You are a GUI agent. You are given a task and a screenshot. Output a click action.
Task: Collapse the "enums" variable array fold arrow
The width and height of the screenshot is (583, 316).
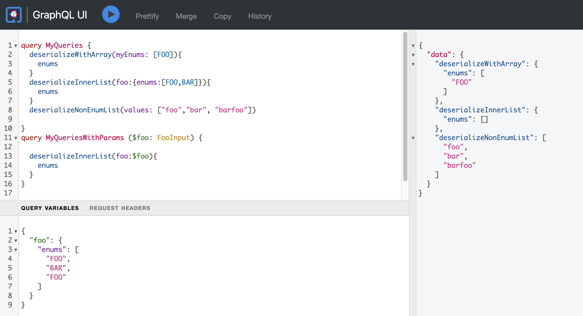point(16,250)
